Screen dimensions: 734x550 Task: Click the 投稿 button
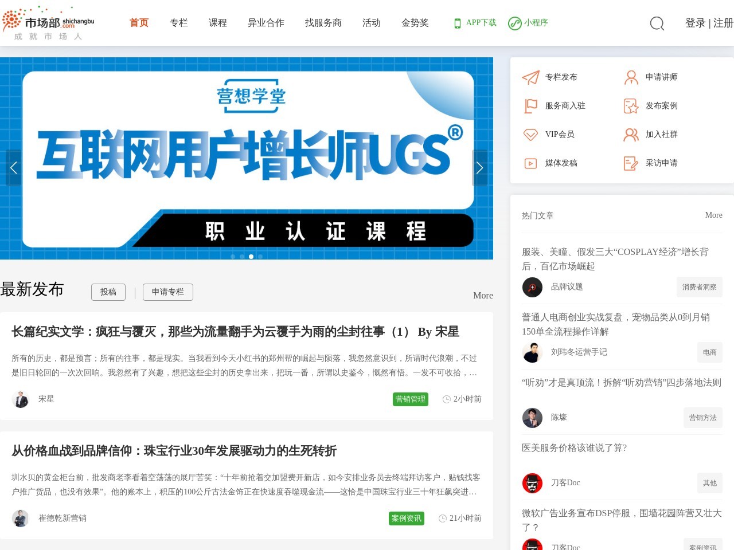(108, 292)
